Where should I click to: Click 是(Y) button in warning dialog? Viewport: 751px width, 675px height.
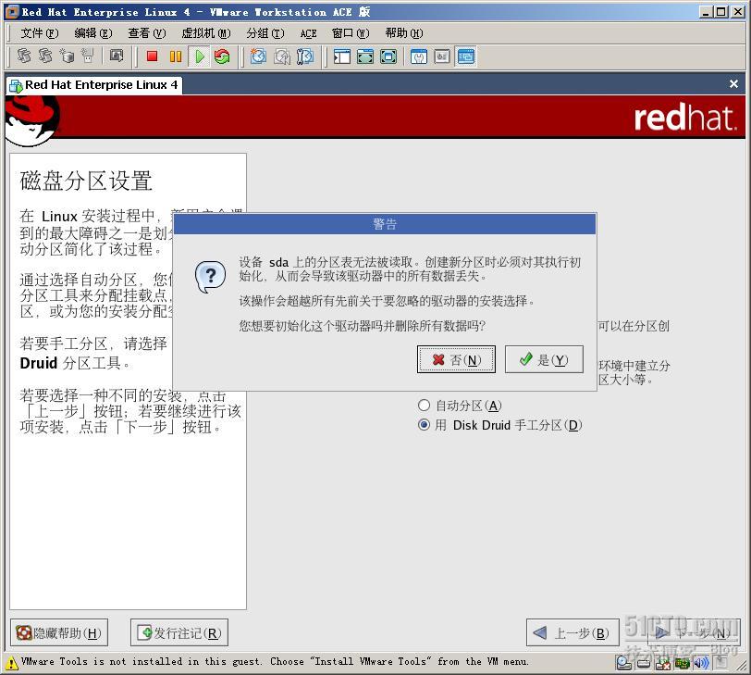click(x=544, y=359)
